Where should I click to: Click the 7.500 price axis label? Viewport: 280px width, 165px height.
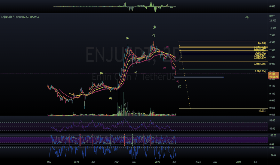pyautogui.click(x=272, y=35)
